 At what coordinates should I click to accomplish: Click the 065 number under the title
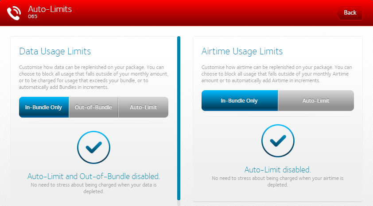[x=32, y=17]
